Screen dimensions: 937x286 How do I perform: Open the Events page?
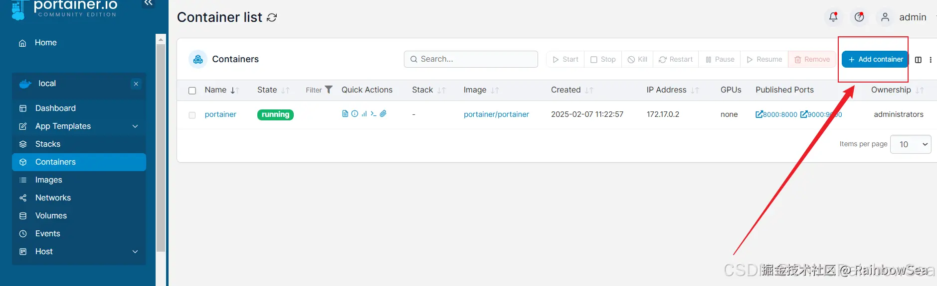(x=79, y=234)
